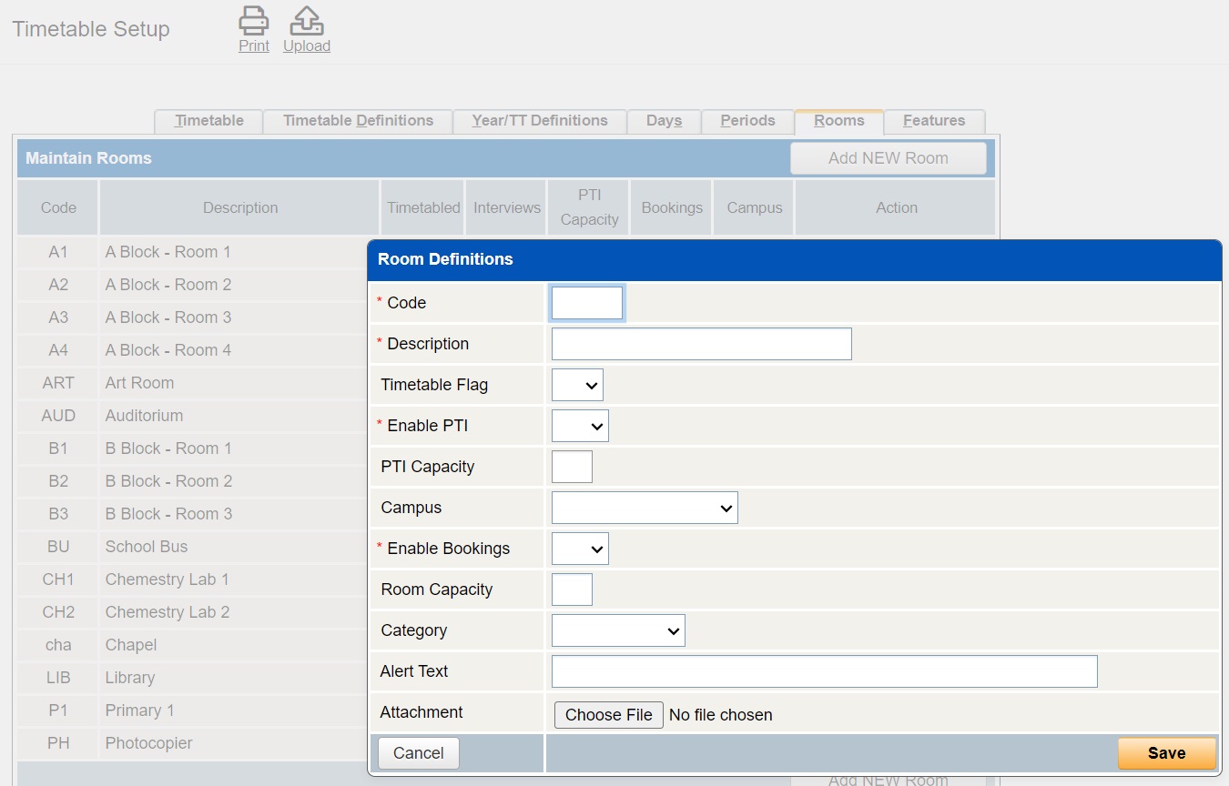
Task: Cancel the Room Definitions dialog
Action: click(419, 753)
